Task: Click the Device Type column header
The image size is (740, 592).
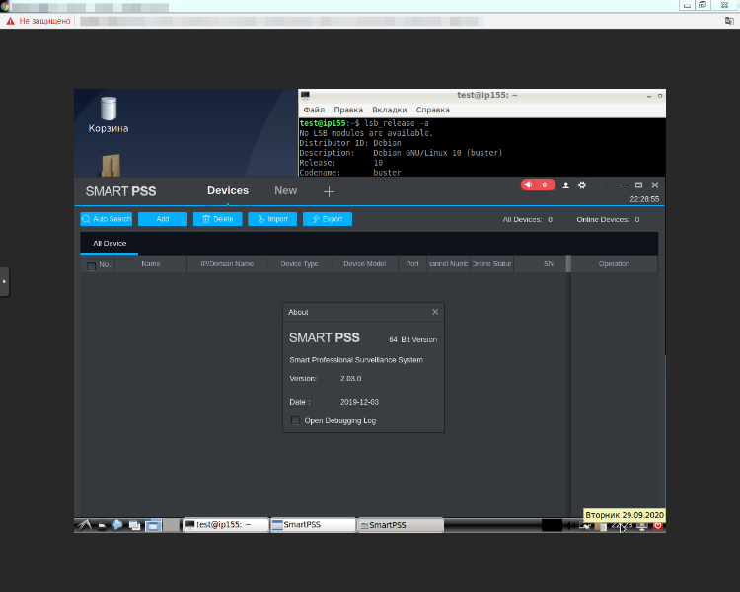Action: [x=299, y=263]
